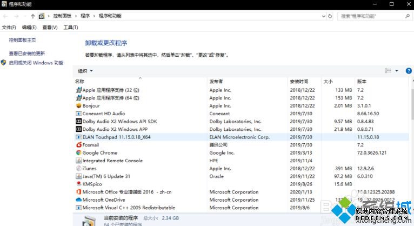Click the 控制面板 breadcrumb
The image size is (414, 226).
[x=62, y=16]
